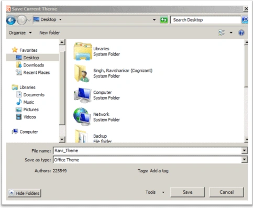Open the Organize menu

tap(20, 32)
